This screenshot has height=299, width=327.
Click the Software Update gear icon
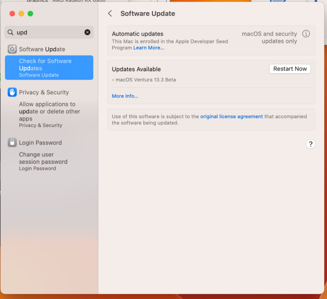(x=12, y=49)
